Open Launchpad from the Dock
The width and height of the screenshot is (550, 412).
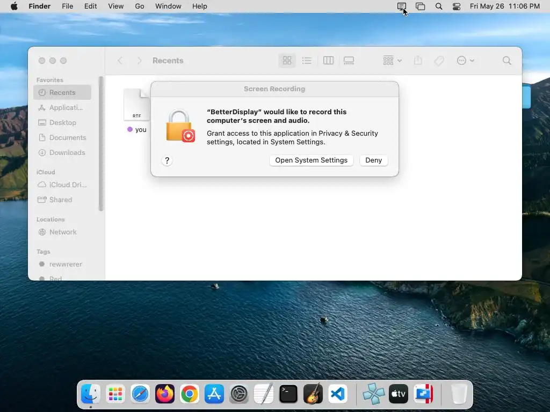(115, 394)
